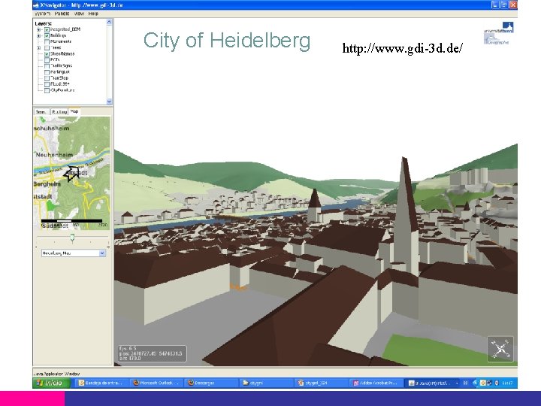Open the grouped Java taskbar item
The height and width of the screenshot is (406, 541).
coord(434,383)
